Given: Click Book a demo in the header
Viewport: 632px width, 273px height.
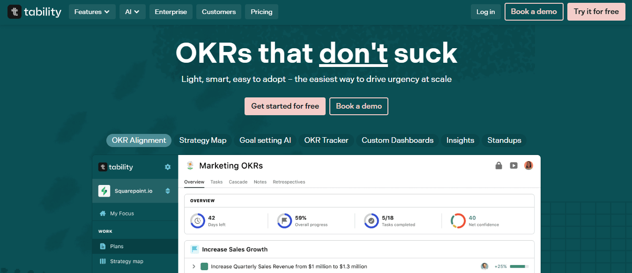Looking at the screenshot, I should coord(534,12).
